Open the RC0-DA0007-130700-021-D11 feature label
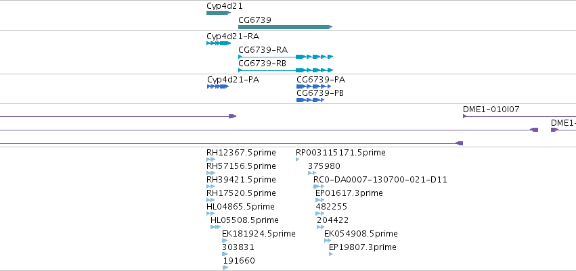This screenshot has width=576, height=271. 380,180
